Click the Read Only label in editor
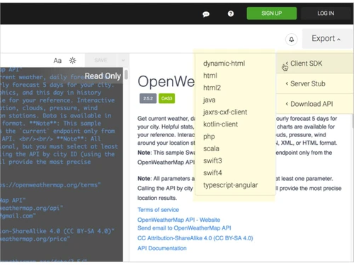The height and width of the screenshot is (265, 354). (103, 76)
